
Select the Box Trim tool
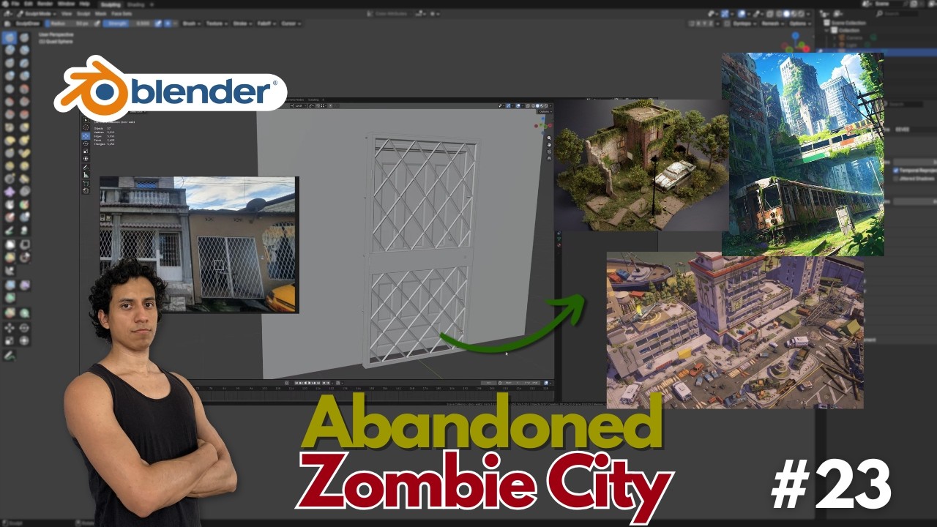point(24,257)
